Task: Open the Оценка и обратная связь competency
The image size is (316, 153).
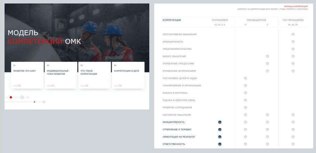Action: (179, 100)
